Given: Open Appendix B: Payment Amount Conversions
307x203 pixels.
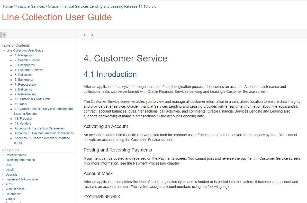Looking at the screenshot, I should pos(44,133).
